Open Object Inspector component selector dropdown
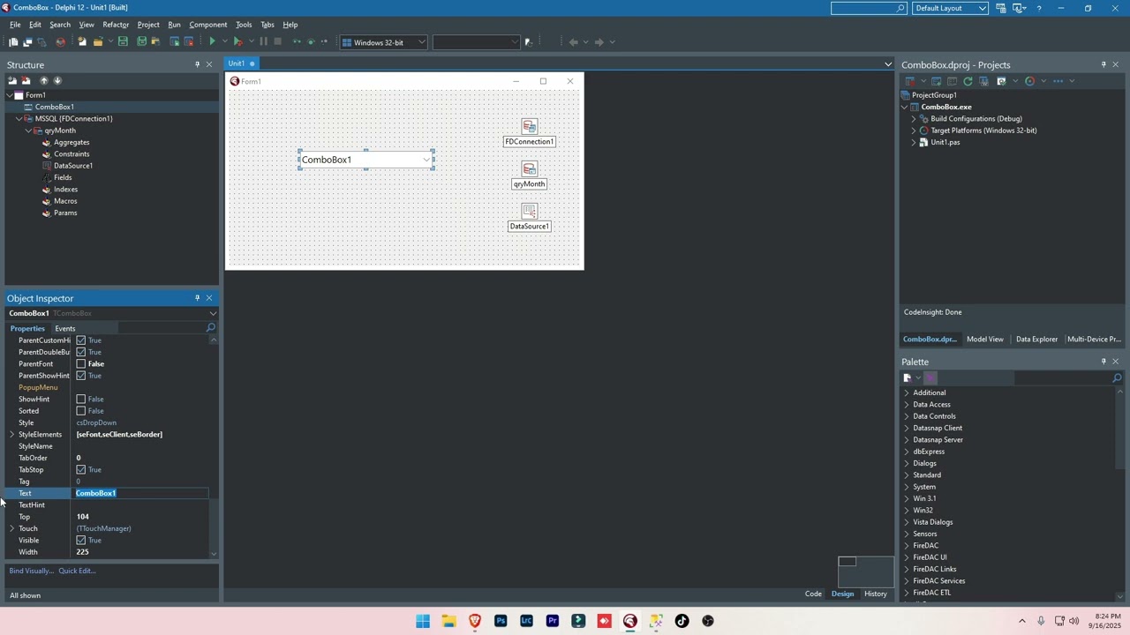Viewport: 1130px width, 635px height. (x=213, y=313)
